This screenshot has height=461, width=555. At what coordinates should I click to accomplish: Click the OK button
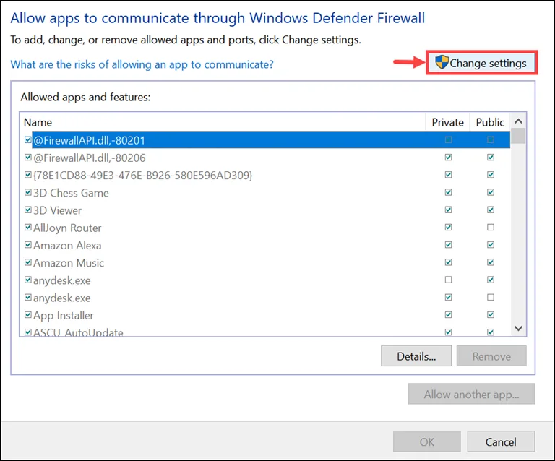pos(427,441)
